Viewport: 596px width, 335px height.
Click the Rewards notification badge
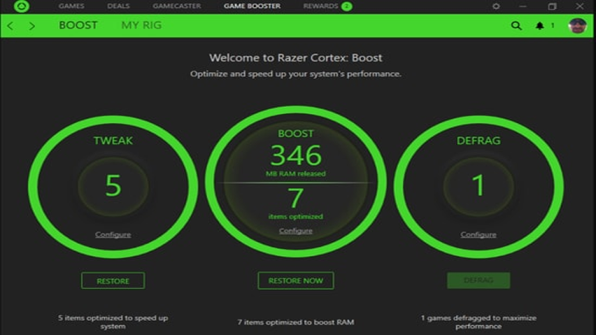click(346, 6)
